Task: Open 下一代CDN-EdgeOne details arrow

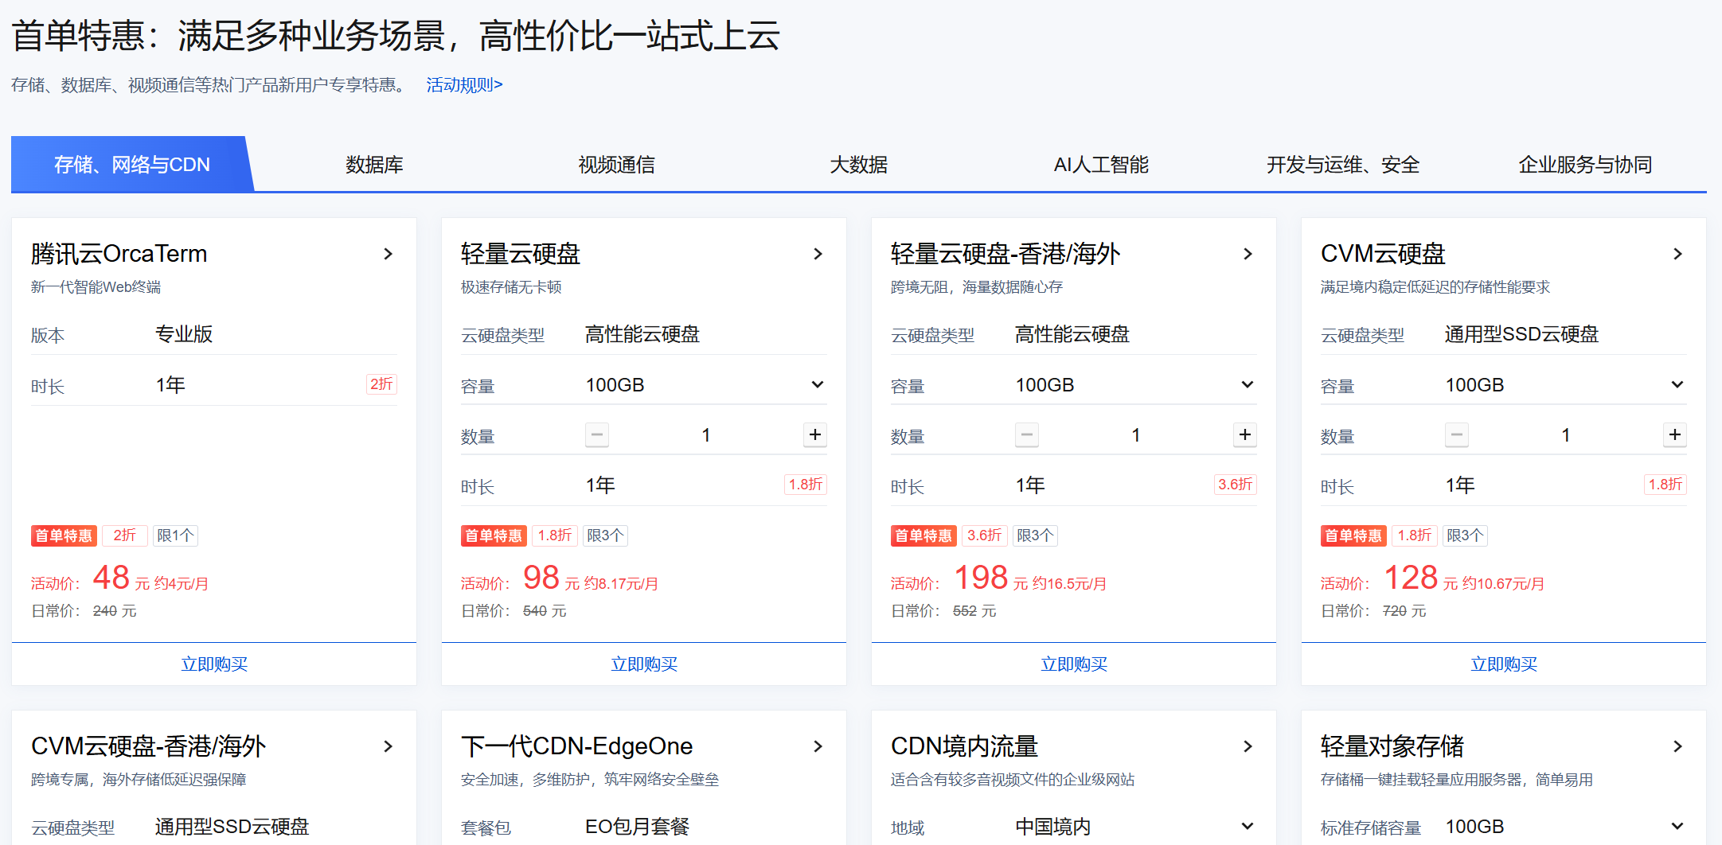Action: [818, 746]
